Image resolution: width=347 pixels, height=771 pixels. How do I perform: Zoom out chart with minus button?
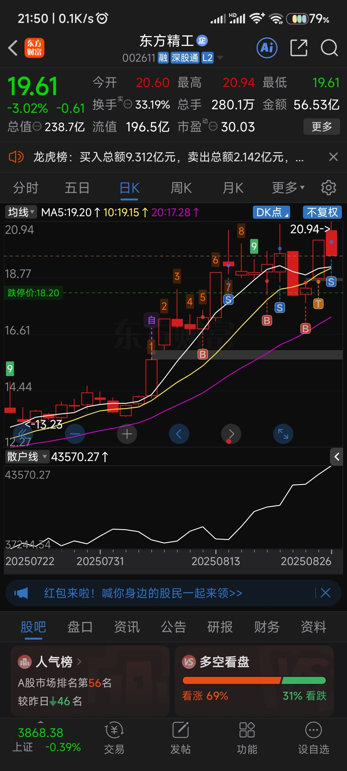75,434
